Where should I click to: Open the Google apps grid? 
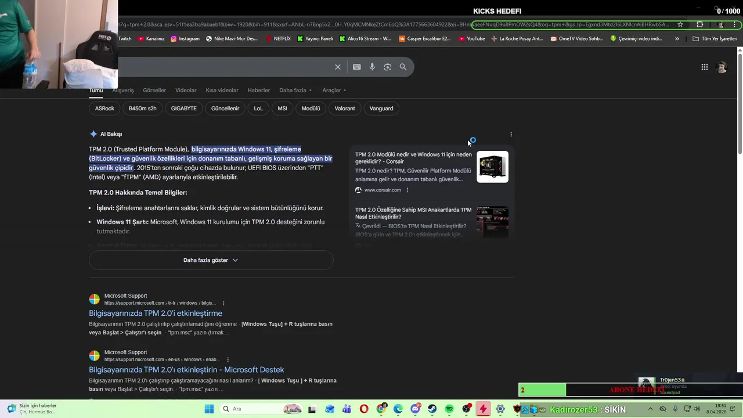705,67
